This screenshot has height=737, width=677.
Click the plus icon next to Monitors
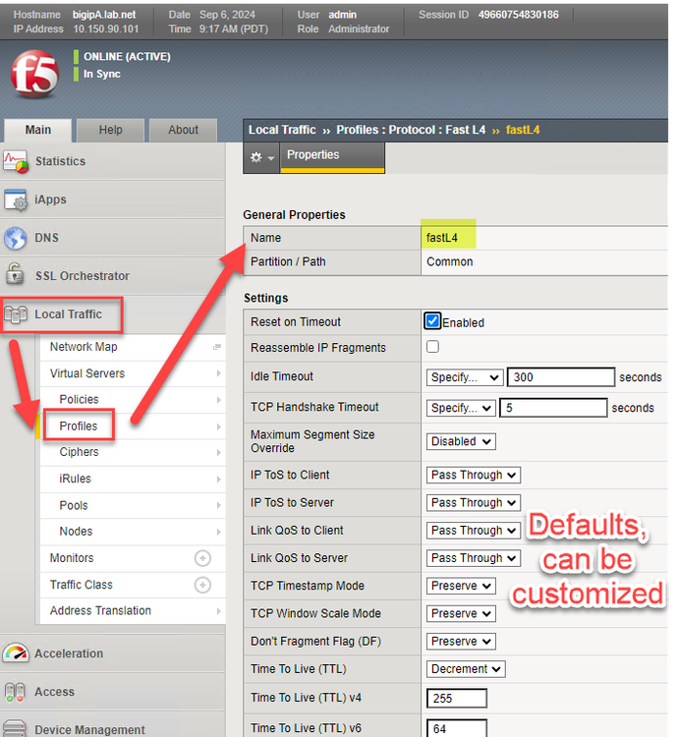click(x=202, y=558)
